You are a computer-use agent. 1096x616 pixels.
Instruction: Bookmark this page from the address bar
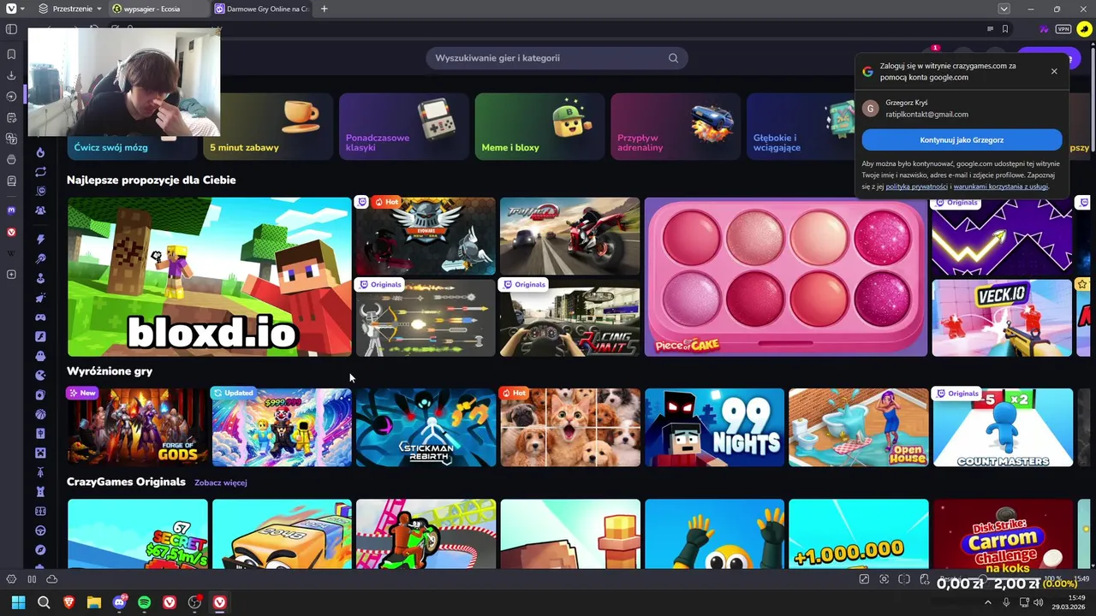(x=1005, y=29)
